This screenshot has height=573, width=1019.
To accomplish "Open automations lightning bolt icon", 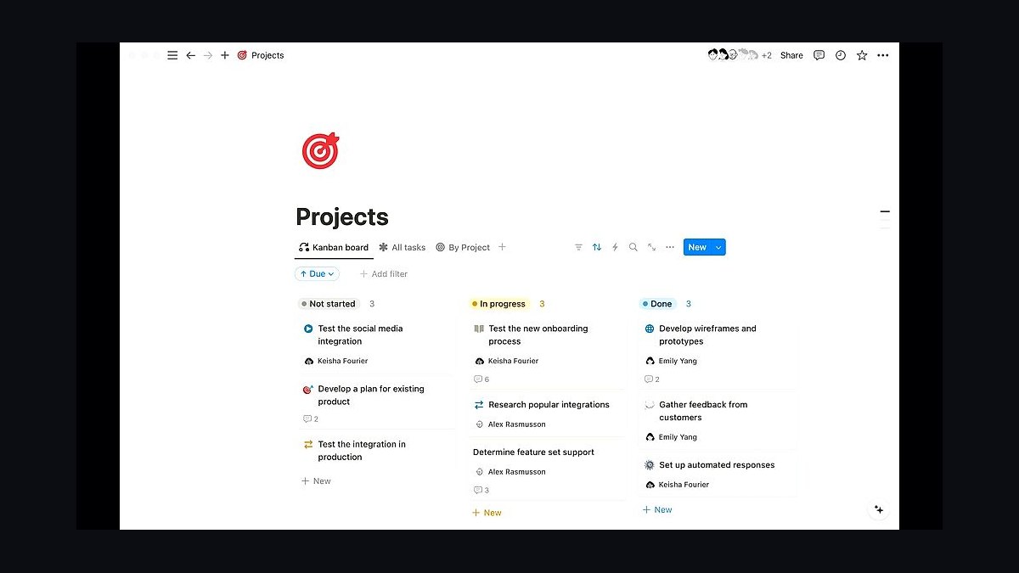I will click(615, 247).
